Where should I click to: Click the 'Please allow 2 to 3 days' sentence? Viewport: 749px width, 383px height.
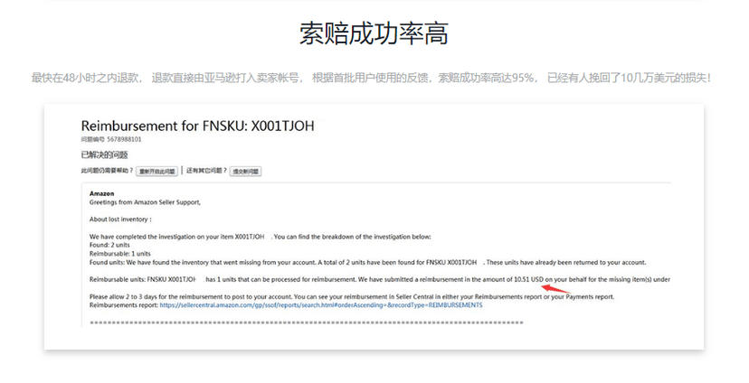tap(352, 296)
